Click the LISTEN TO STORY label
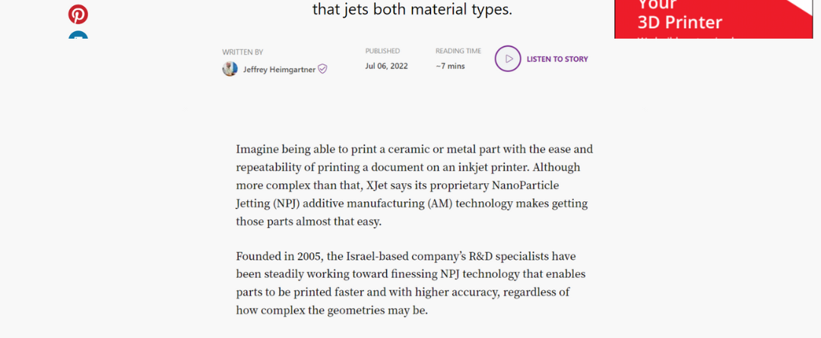Image resolution: width=821 pixels, height=338 pixels. (557, 59)
